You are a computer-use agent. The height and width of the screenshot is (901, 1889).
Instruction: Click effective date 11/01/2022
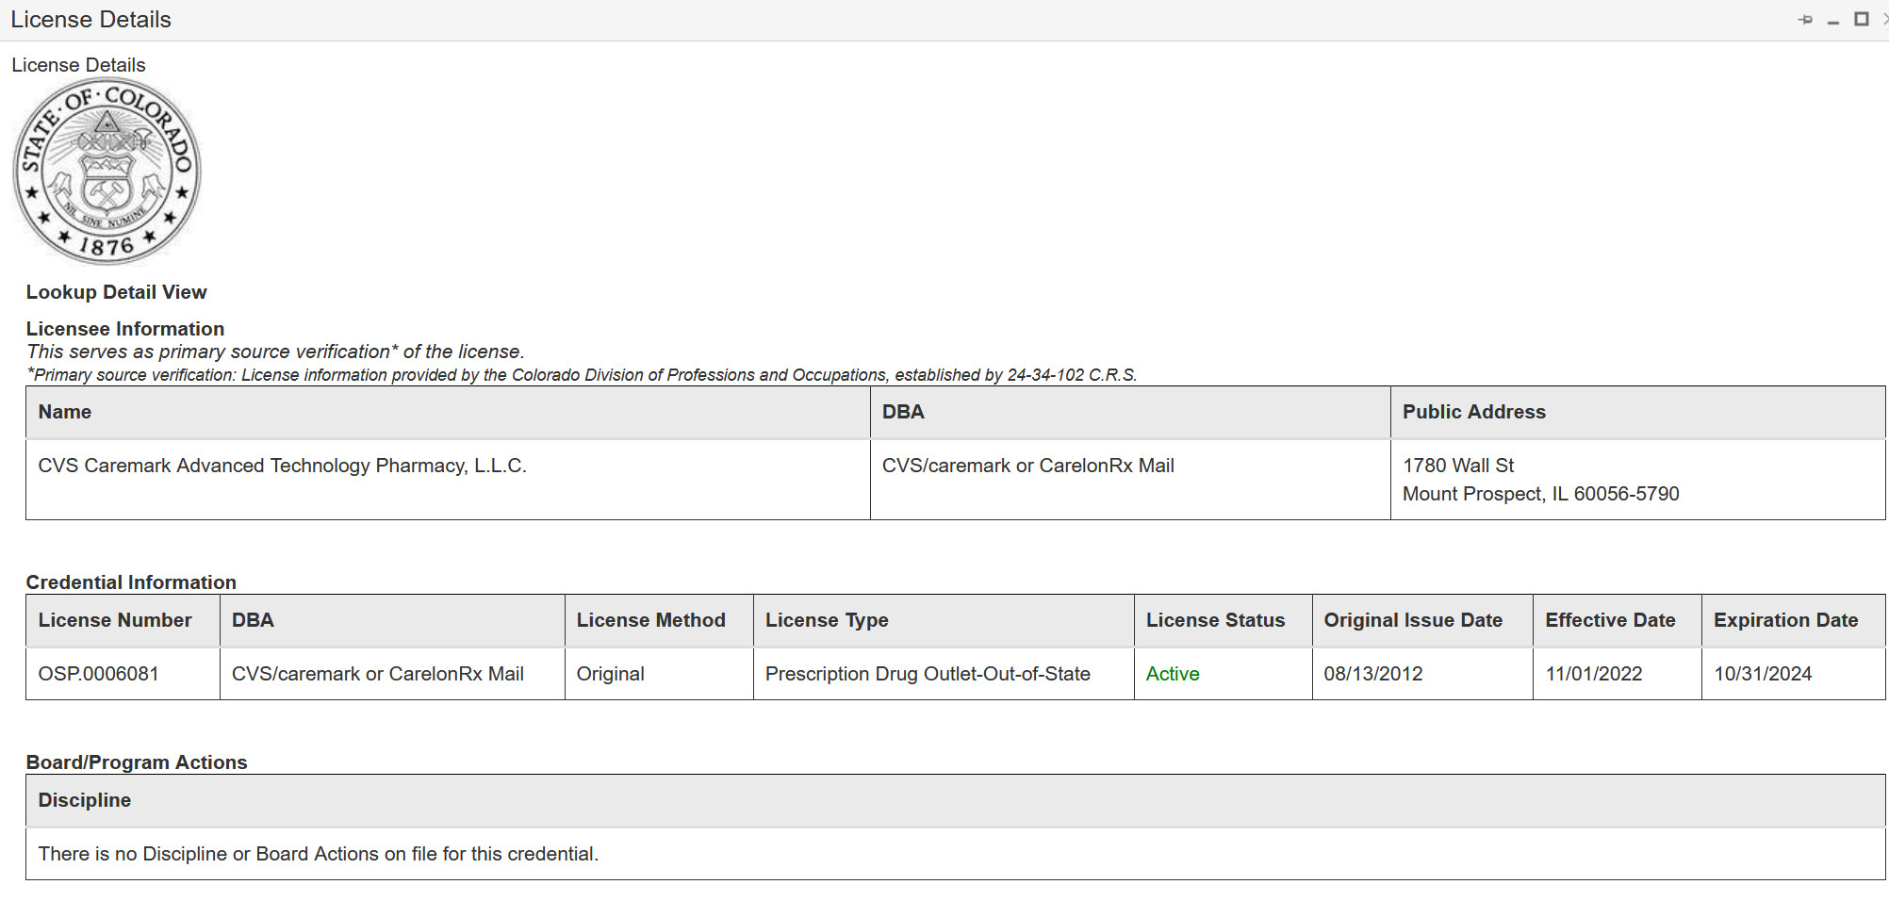tap(1594, 674)
